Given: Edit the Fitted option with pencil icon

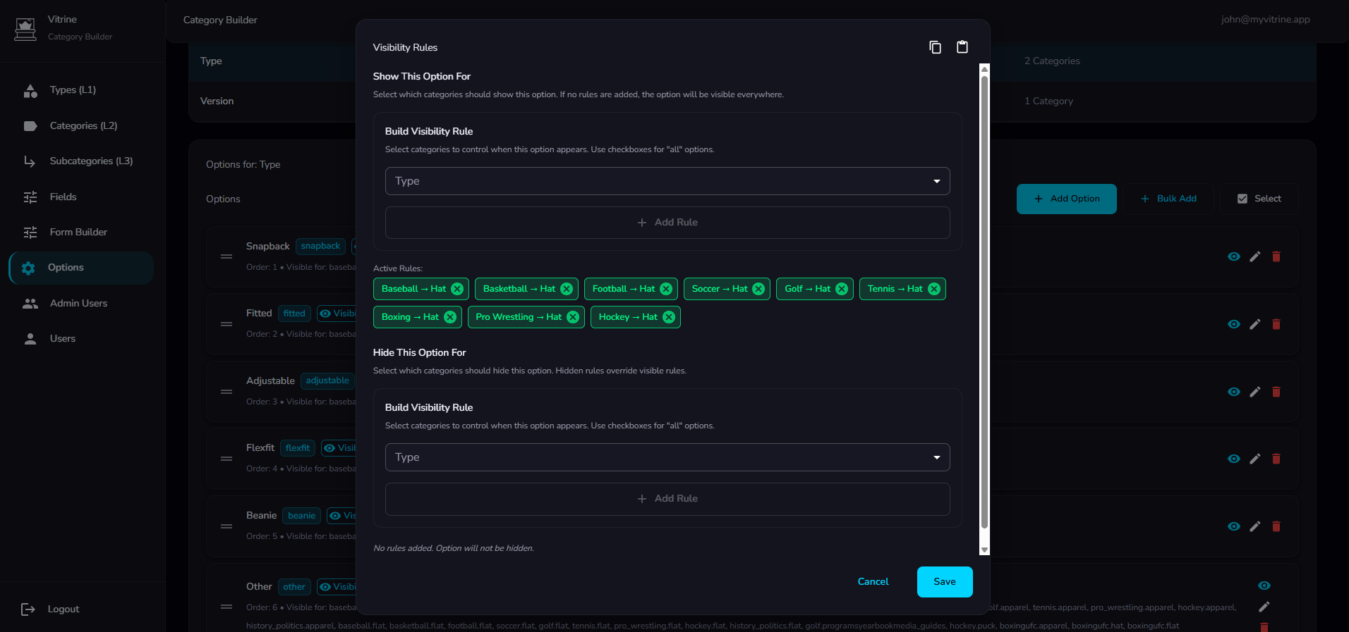Looking at the screenshot, I should point(1254,324).
